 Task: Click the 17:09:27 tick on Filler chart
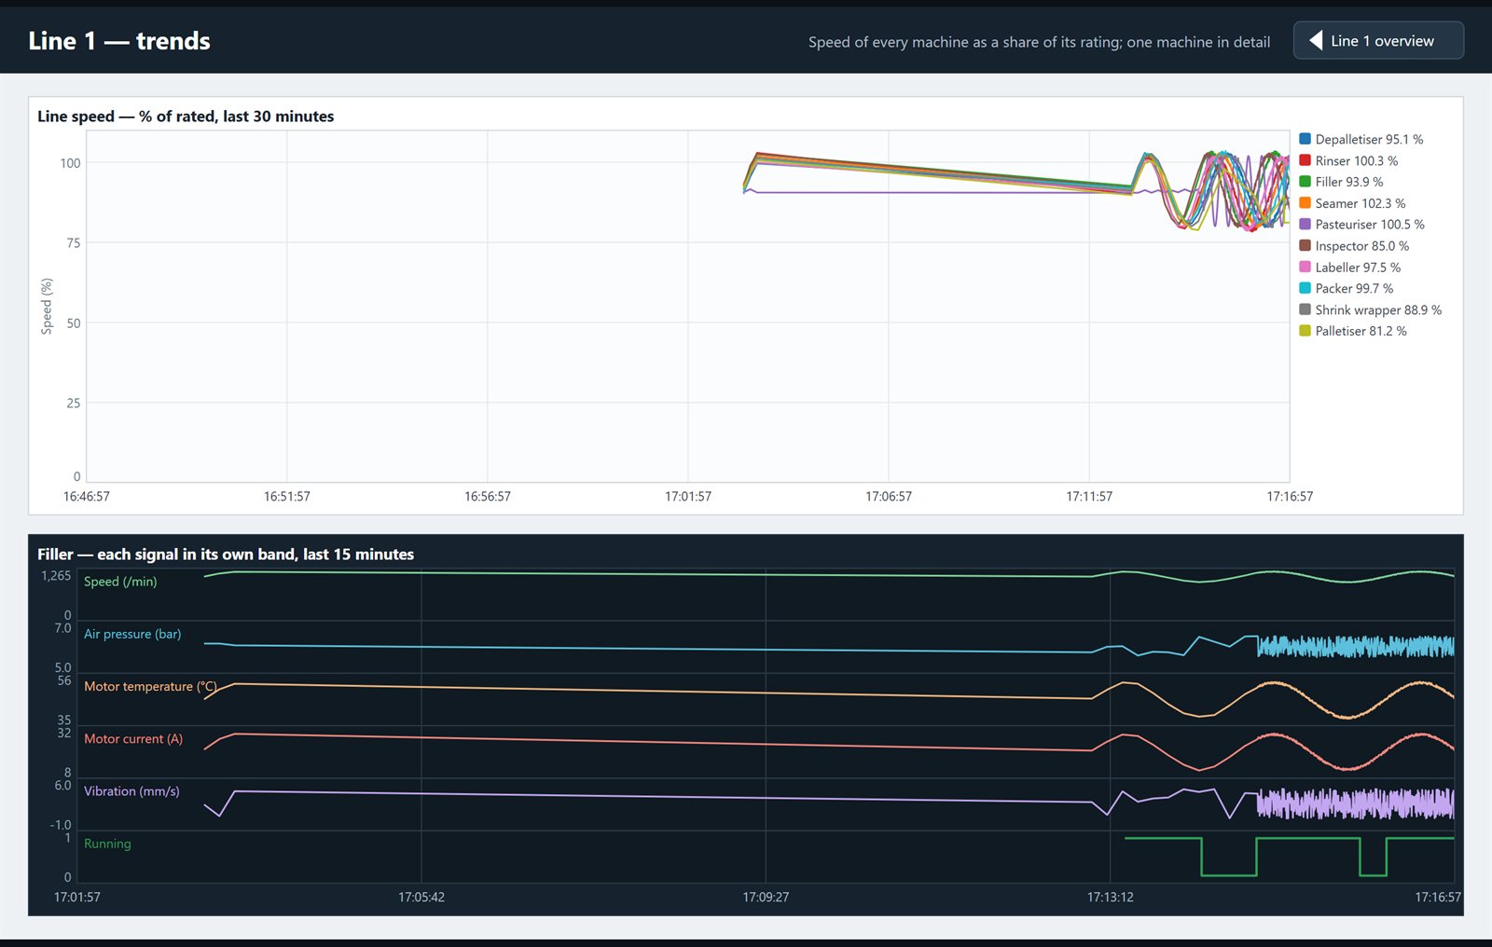(766, 898)
